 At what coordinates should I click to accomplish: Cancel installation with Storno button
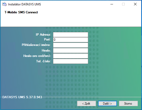pos(128,103)
